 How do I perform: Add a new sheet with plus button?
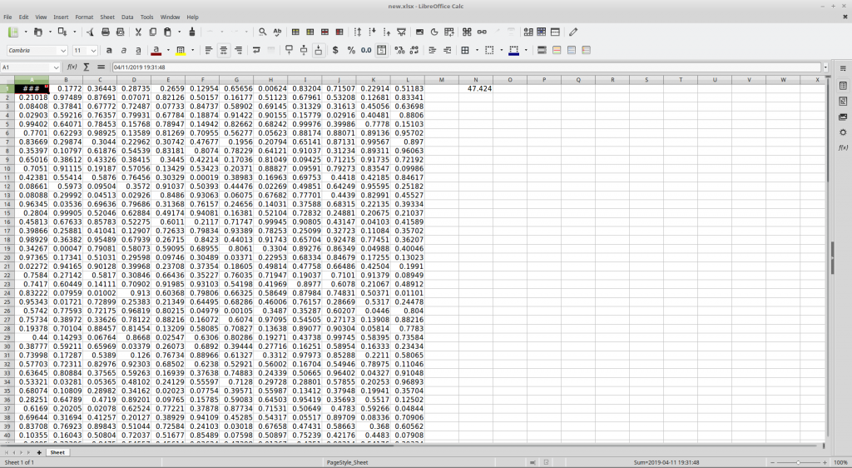[x=39, y=452]
